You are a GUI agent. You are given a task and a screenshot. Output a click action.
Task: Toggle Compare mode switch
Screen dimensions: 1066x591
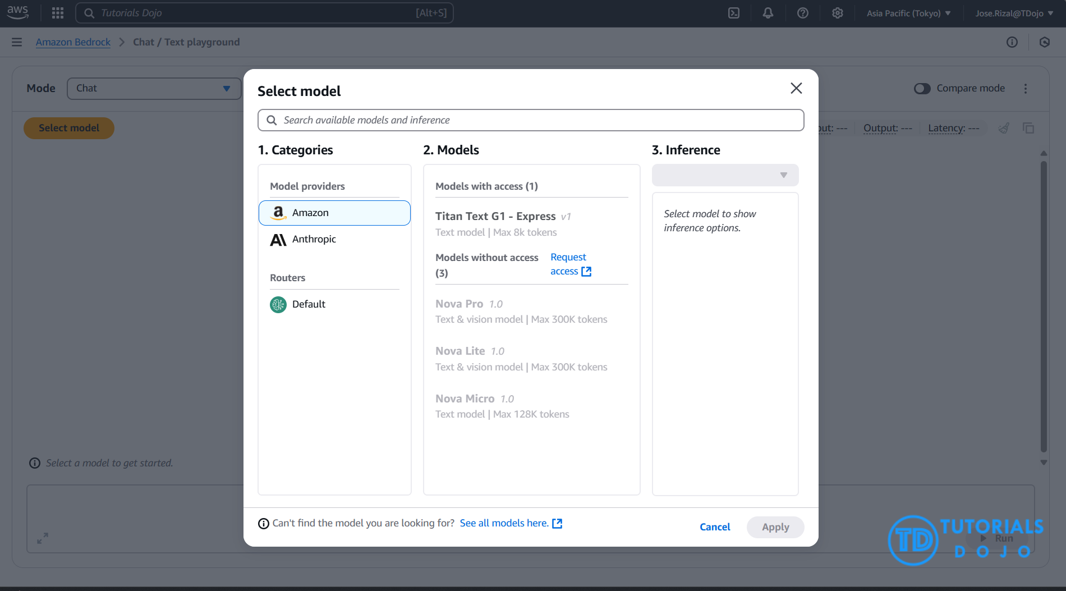tap(922, 89)
